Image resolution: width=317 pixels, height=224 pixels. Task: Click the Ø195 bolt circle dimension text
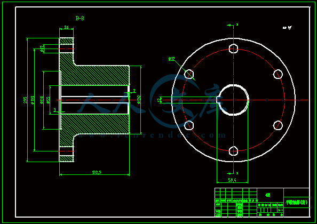pos(33,100)
